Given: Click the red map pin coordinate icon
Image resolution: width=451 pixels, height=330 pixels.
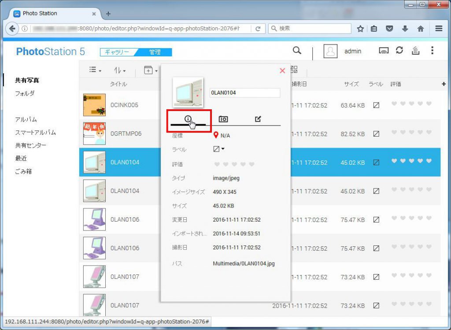Looking at the screenshot, I should 216,135.
